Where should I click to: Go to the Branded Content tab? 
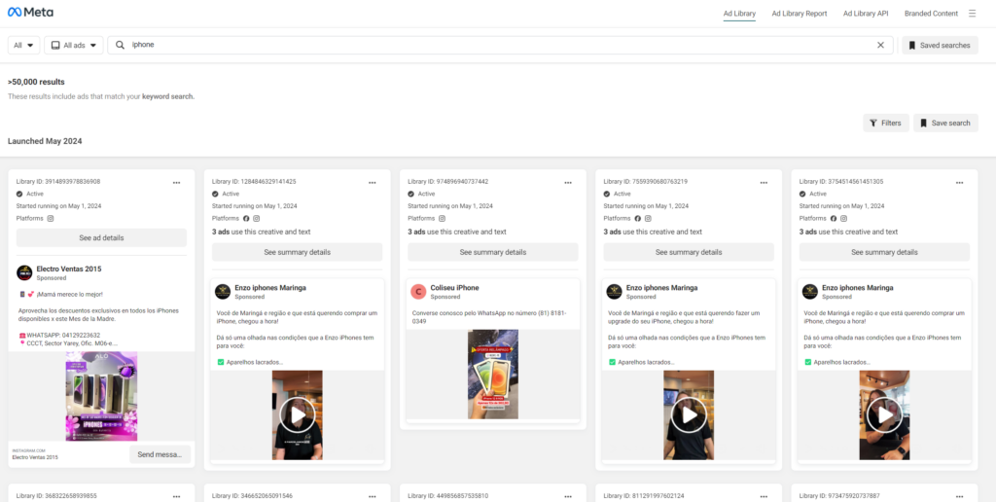(x=931, y=14)
